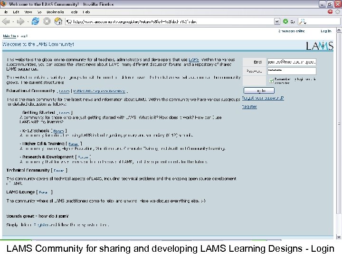Click into the Password input field
The height and width of the screenshot is (256, 342).
[292, 71]
